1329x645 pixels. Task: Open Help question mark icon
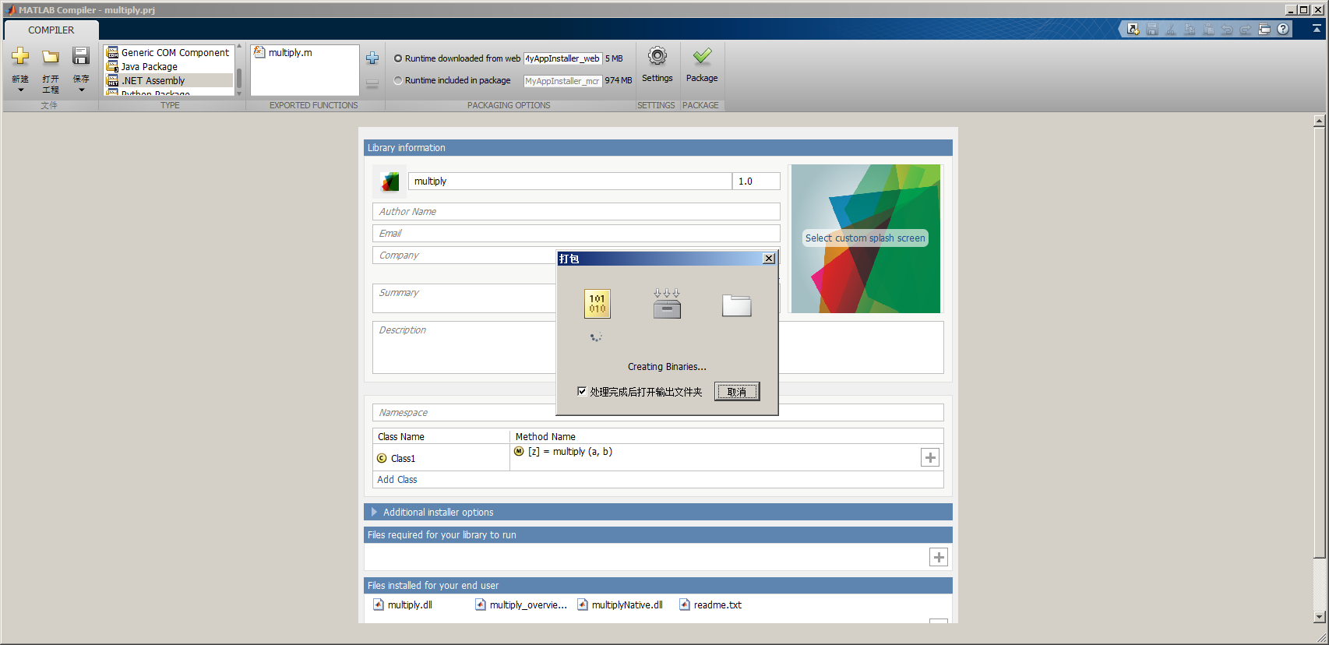tap(1283, 30)
